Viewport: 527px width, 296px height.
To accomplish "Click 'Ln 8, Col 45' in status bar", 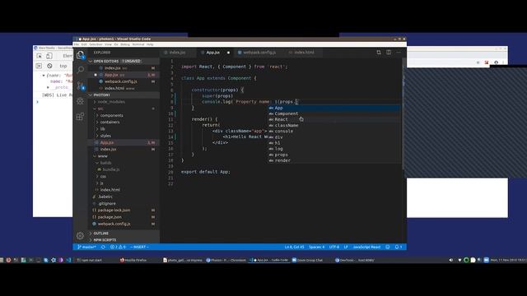I will click(294, 247).
